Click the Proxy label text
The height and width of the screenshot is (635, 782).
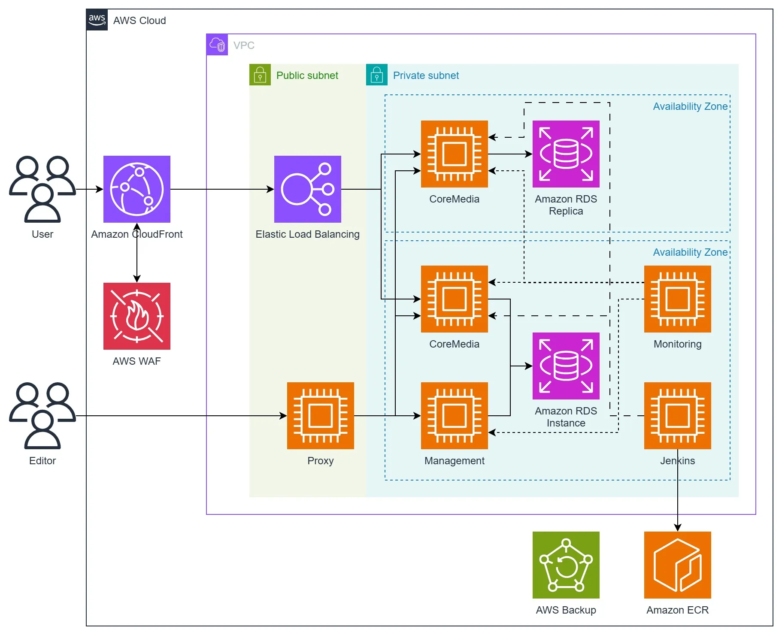point(321,461)
